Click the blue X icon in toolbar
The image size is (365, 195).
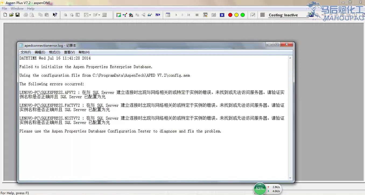point(222,15)
